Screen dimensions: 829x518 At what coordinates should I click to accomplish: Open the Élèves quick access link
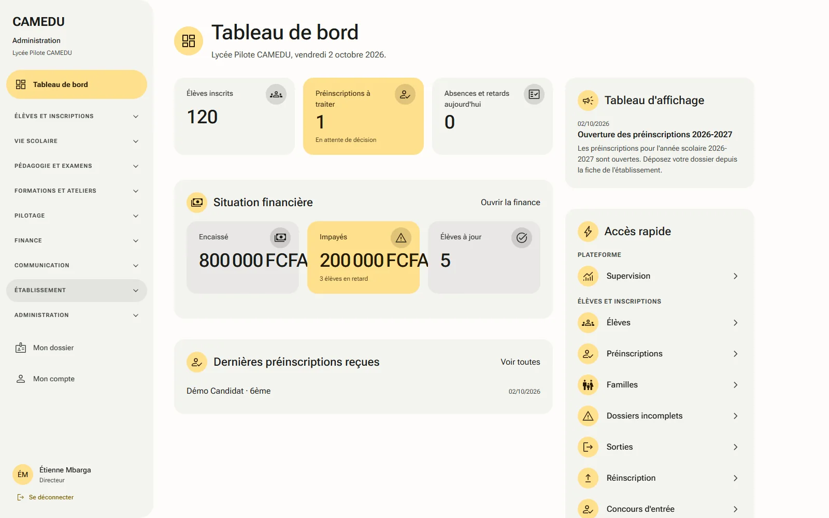point(660,323)
